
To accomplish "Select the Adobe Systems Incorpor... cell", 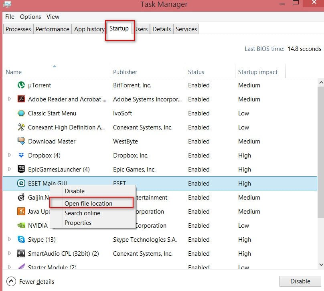I will (147, 99).
